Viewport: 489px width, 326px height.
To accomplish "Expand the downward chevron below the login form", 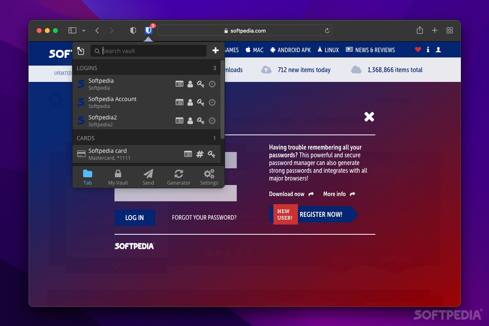I will [x=116, y=266].
